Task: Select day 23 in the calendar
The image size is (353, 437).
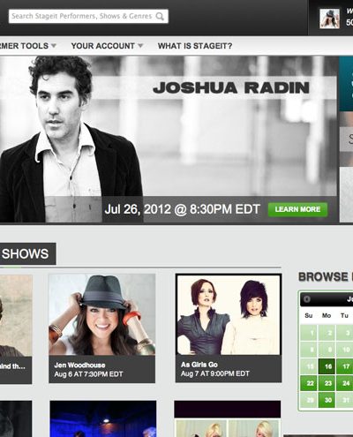Action: coord(327,383)
